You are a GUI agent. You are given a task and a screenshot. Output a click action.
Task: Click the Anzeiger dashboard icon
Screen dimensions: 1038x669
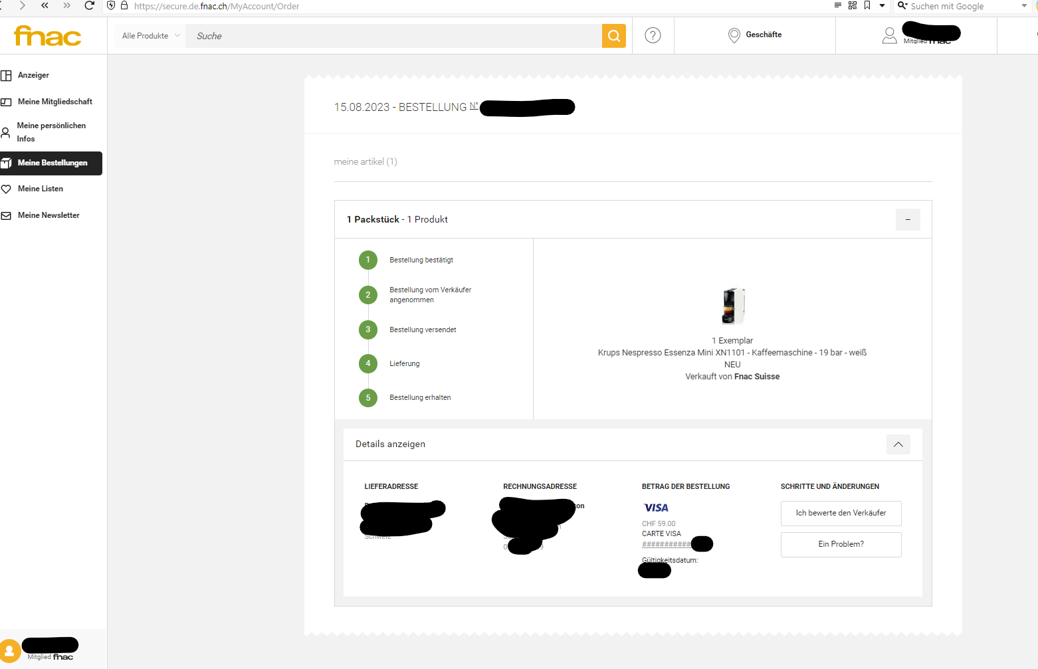tap(6, 76)
